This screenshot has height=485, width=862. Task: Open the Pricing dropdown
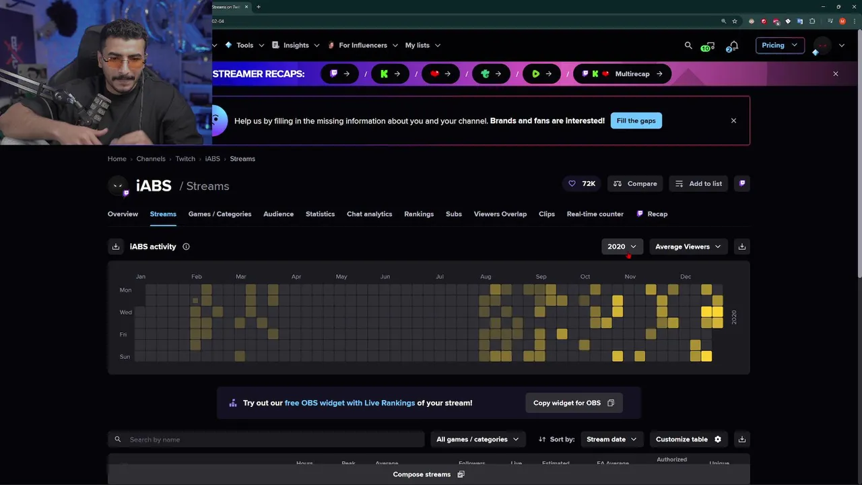coord(780,45)
